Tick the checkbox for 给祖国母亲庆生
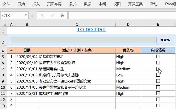The height and width of the screenshot is (109, 176). click(x=158, y=69)
